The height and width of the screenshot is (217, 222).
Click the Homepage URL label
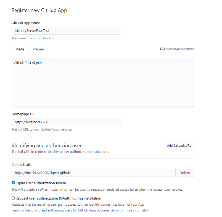click(x=24, y=114)
